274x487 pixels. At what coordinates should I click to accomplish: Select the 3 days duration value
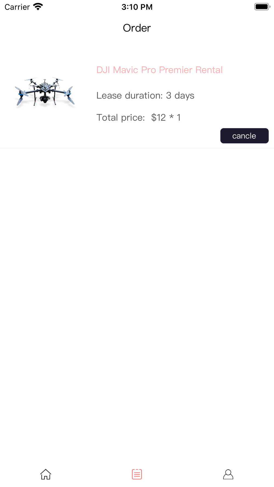(x=180, y=95)
